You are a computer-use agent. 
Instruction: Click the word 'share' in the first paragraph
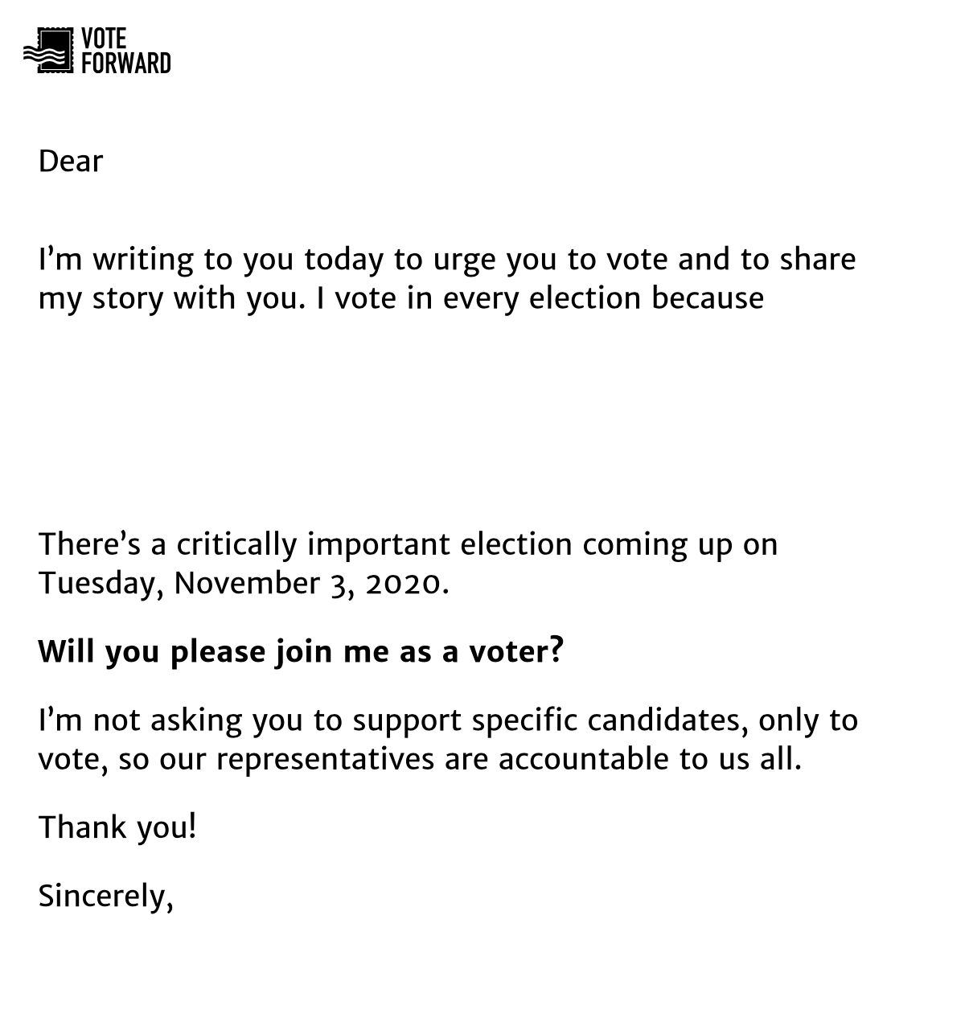pos(818,259)
